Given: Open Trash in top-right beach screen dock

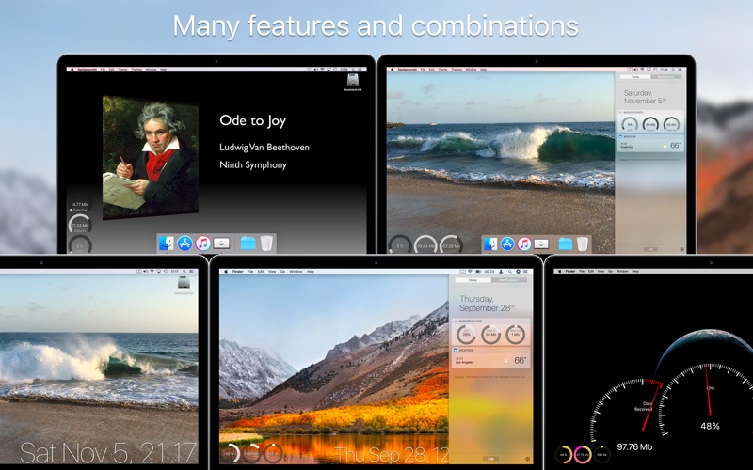Looking at the screenshot, I should (583, 243).
